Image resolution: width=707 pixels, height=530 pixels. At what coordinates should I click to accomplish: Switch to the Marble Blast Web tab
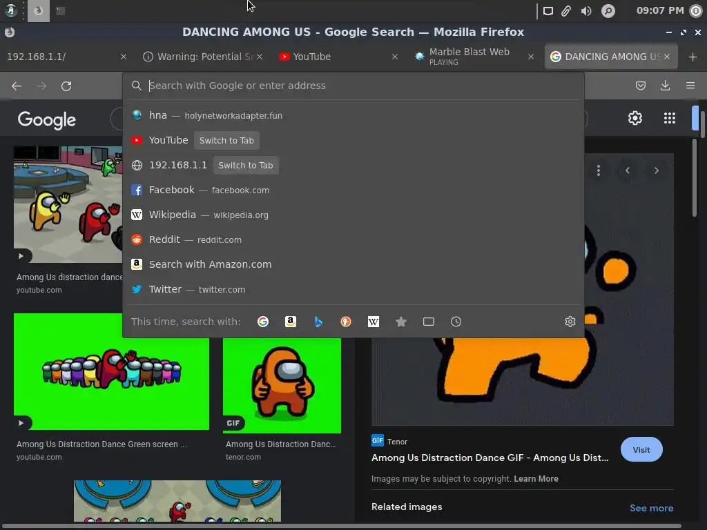point(474,57)
